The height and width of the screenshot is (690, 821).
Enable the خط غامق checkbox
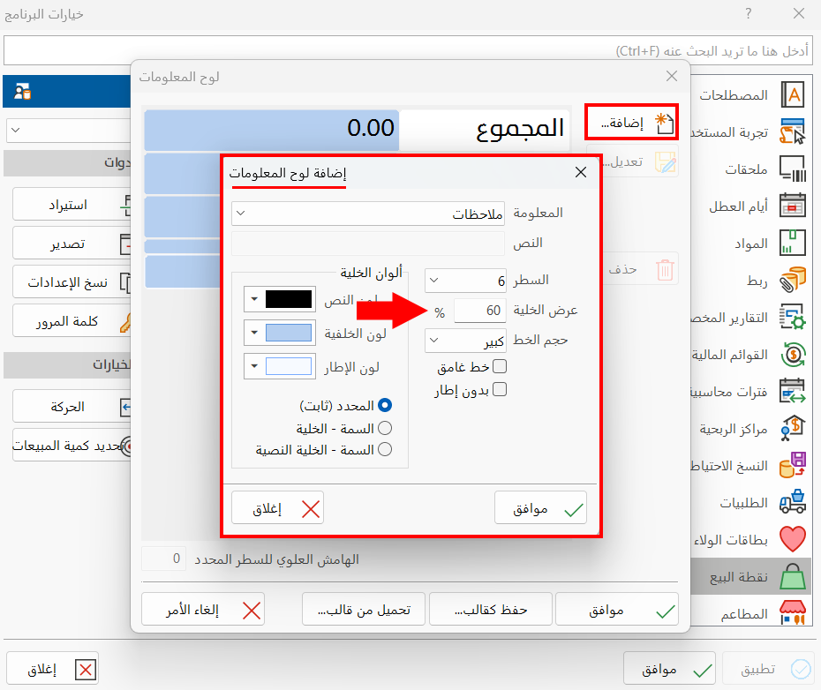click(x=500, y=366)
